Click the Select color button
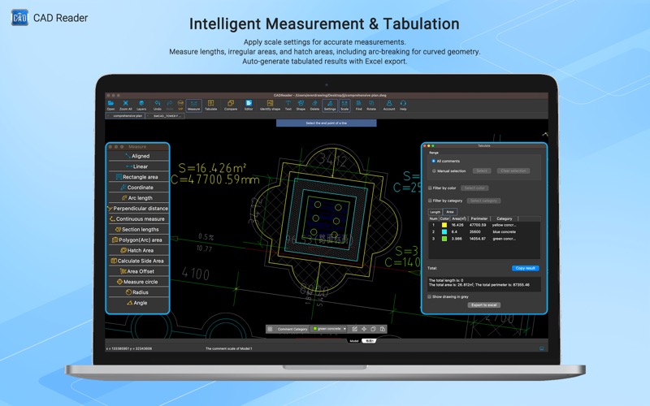This screenshot has width=650, height=406. [x=474, y=188]
